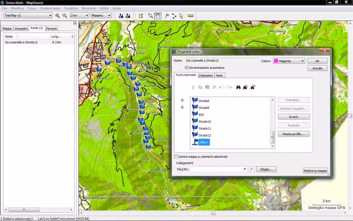Click the map horizontal scrollbar thumb
The width and height of the screenshot is (353, 221).
pos(213,212)
